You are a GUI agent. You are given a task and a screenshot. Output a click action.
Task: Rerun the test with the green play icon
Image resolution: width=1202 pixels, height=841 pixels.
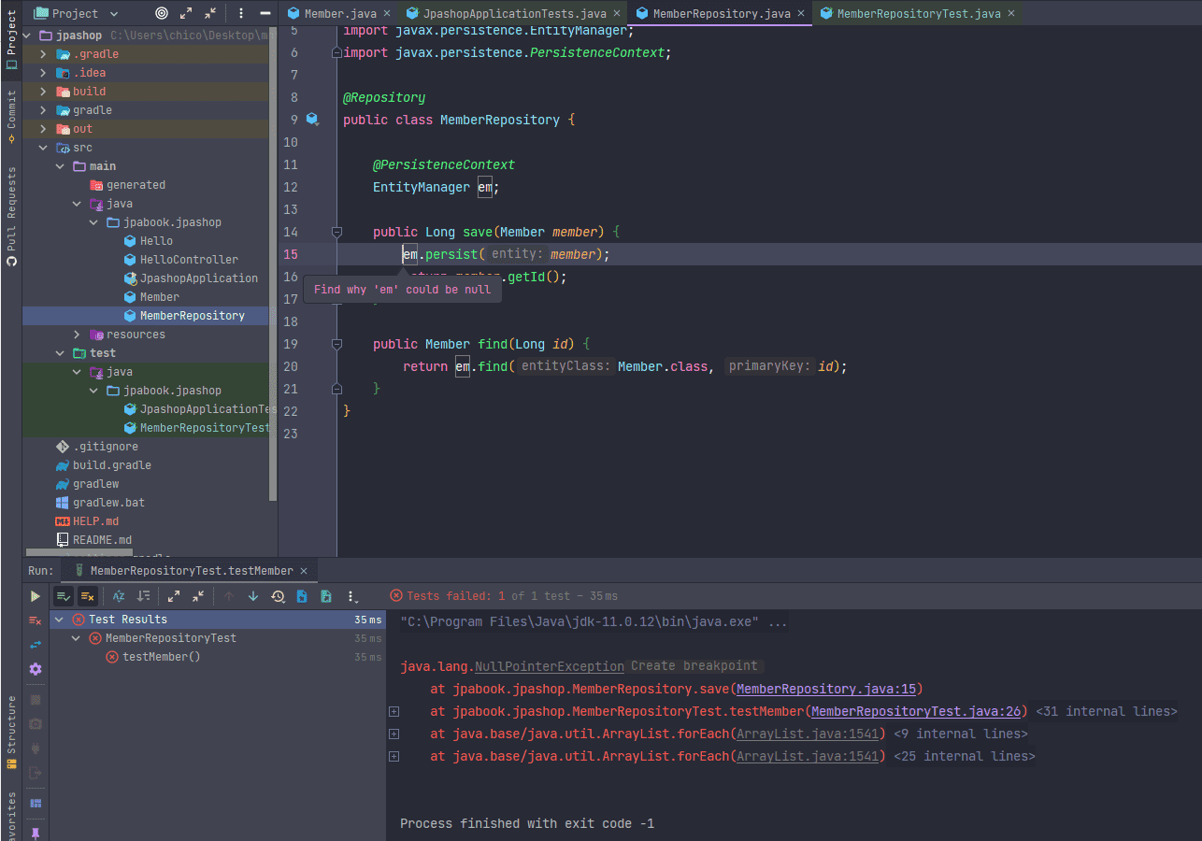(x=36, y=596)
